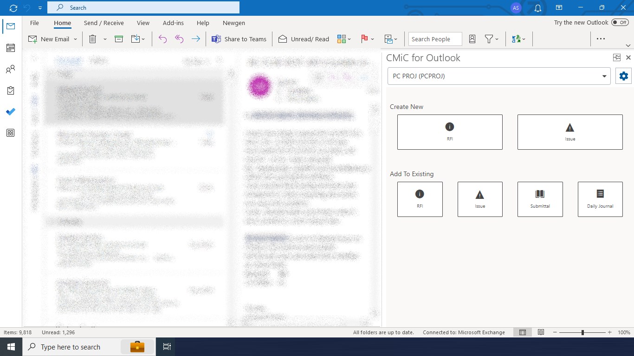Open the rules and move items dropdown

point(392,39)
